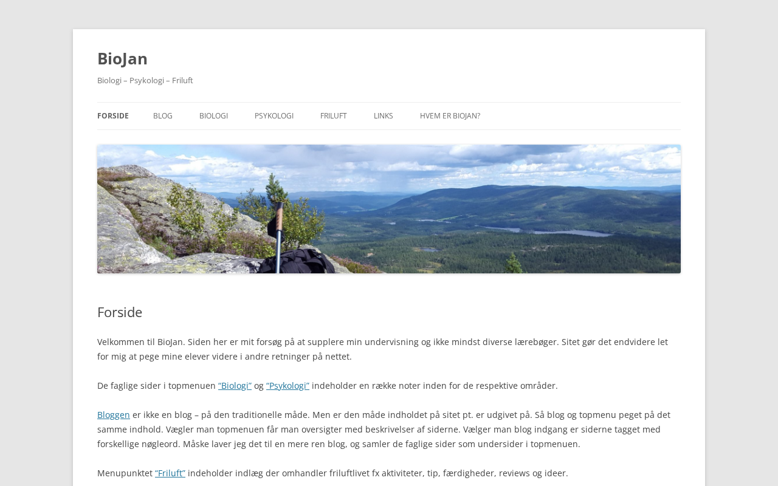778x486 pixels.
Task: Open the PSYKOLOGI menu item
Action: pos(274,116)
